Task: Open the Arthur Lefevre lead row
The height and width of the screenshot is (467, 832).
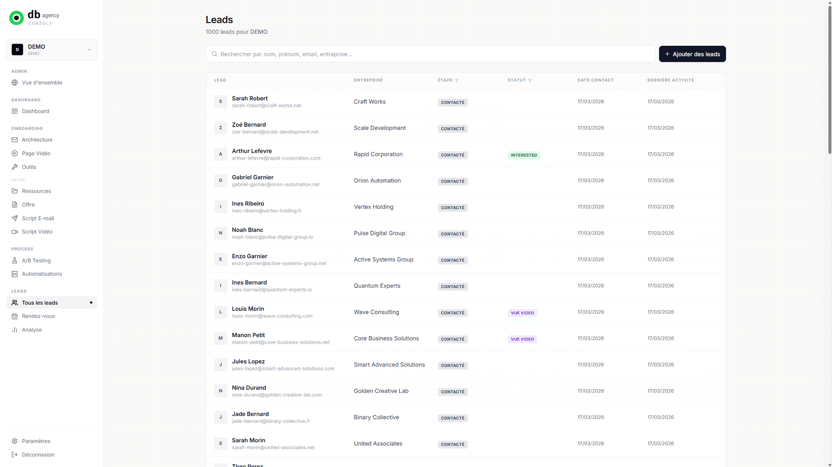Action: [x=252, y=151]
